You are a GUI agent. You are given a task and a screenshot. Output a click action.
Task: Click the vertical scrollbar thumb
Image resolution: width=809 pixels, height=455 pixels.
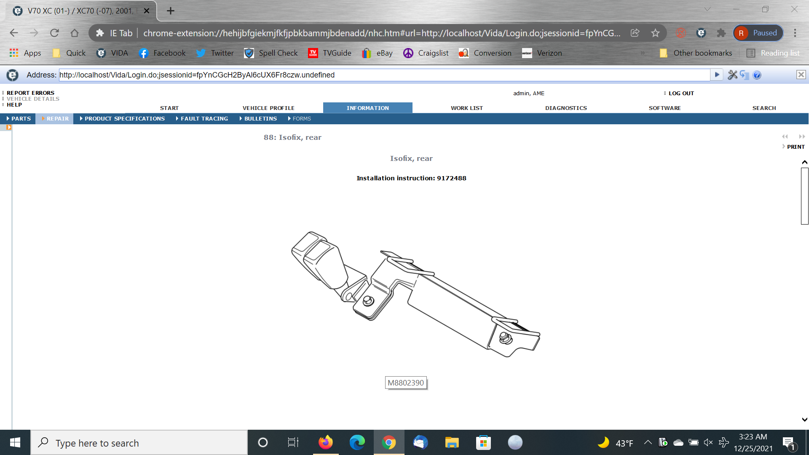[804, 196]
